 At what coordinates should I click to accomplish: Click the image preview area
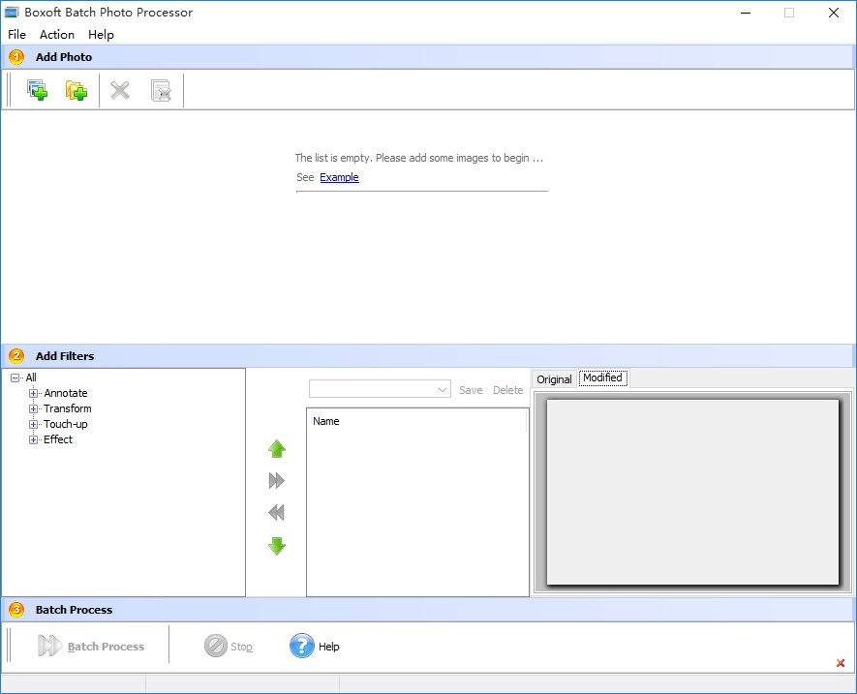pos(692,492)
